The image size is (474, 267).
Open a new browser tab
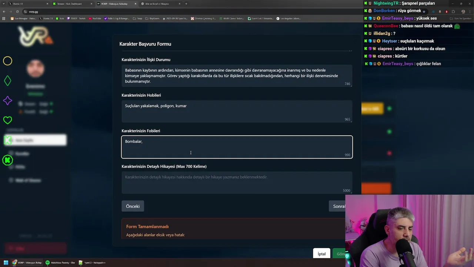coord(186,4)
